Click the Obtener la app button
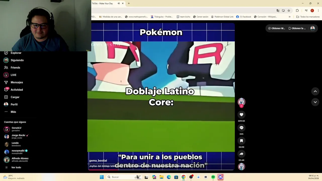322x181 pixels. 297,28
